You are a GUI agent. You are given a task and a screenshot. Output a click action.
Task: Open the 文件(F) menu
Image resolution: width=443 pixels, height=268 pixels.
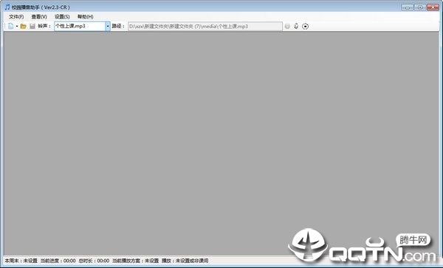[x=16, y=17]
